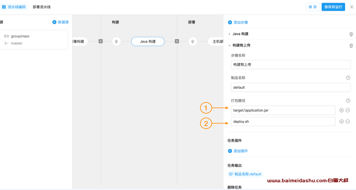
Task: Click the 流水线编排 tab icon
Action: 4,7
